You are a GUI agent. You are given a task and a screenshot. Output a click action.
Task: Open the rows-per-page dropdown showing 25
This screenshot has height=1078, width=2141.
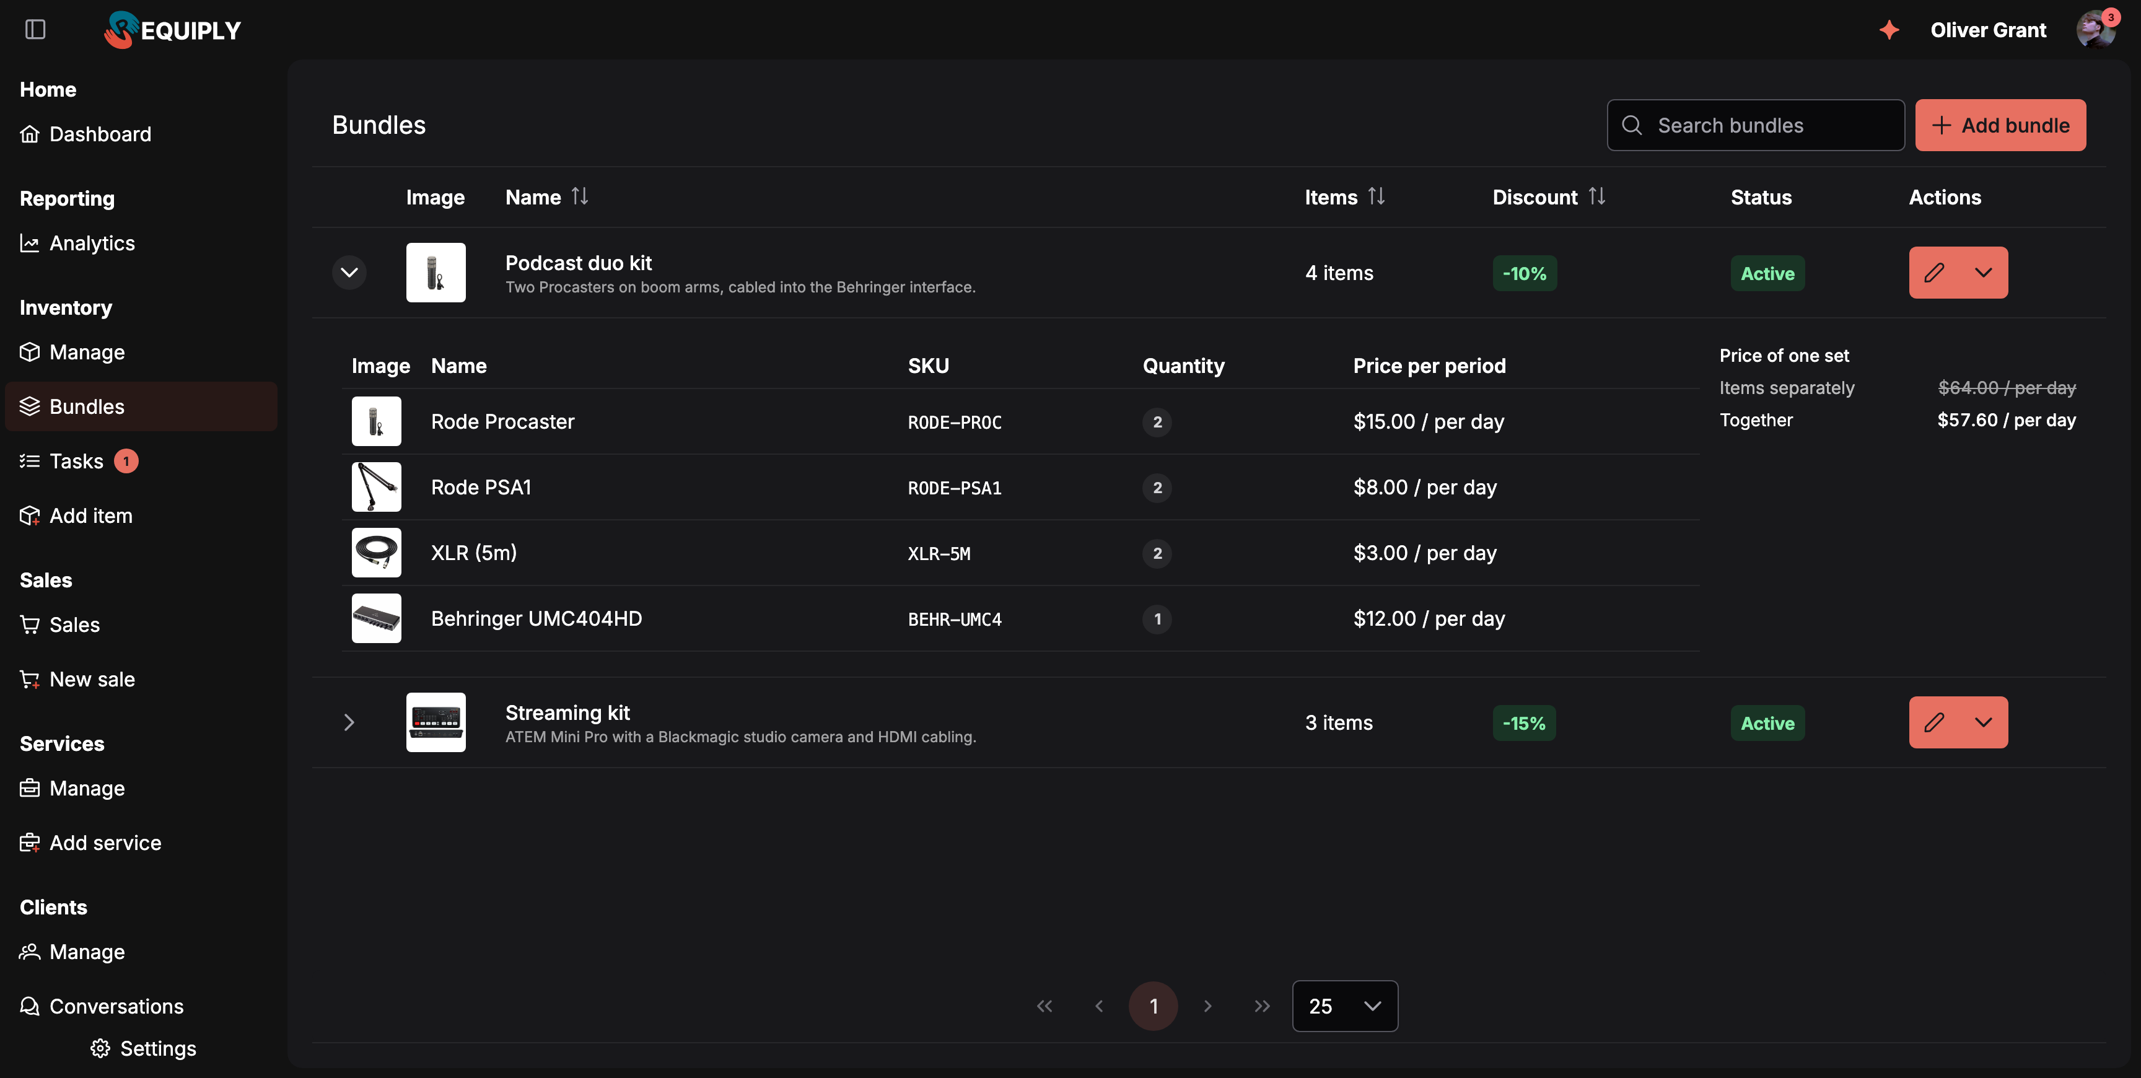tap(1345, 1007)
